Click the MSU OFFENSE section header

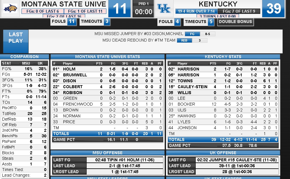pos(108,153)
